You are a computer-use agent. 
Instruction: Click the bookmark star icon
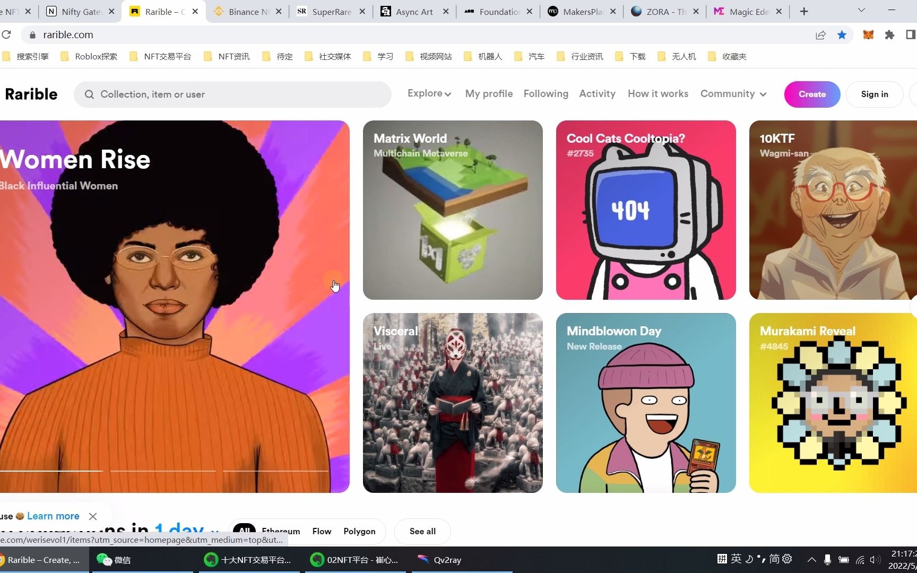(842, 35)
